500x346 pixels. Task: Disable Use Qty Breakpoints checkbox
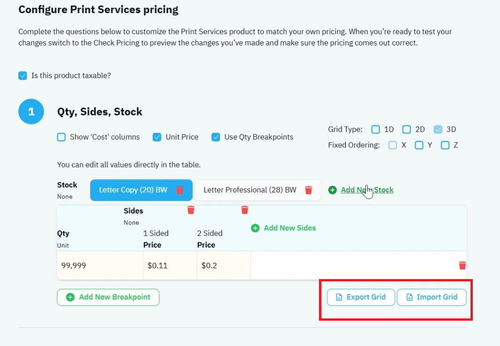point(216,137)
